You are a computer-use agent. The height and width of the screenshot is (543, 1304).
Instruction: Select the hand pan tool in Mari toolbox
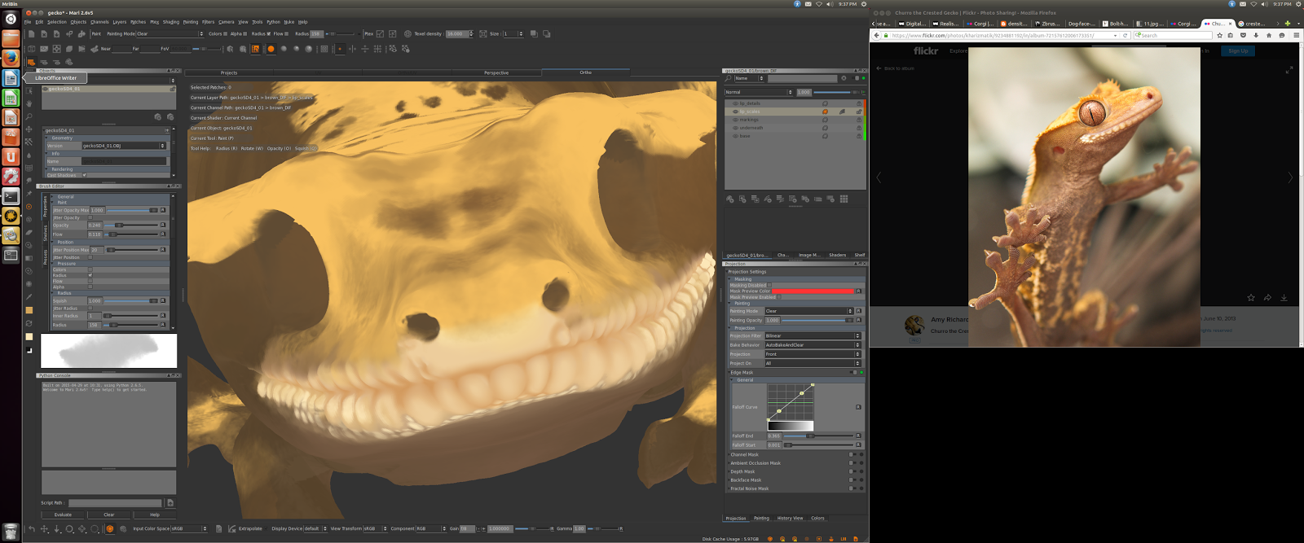[x=29, y=104]
